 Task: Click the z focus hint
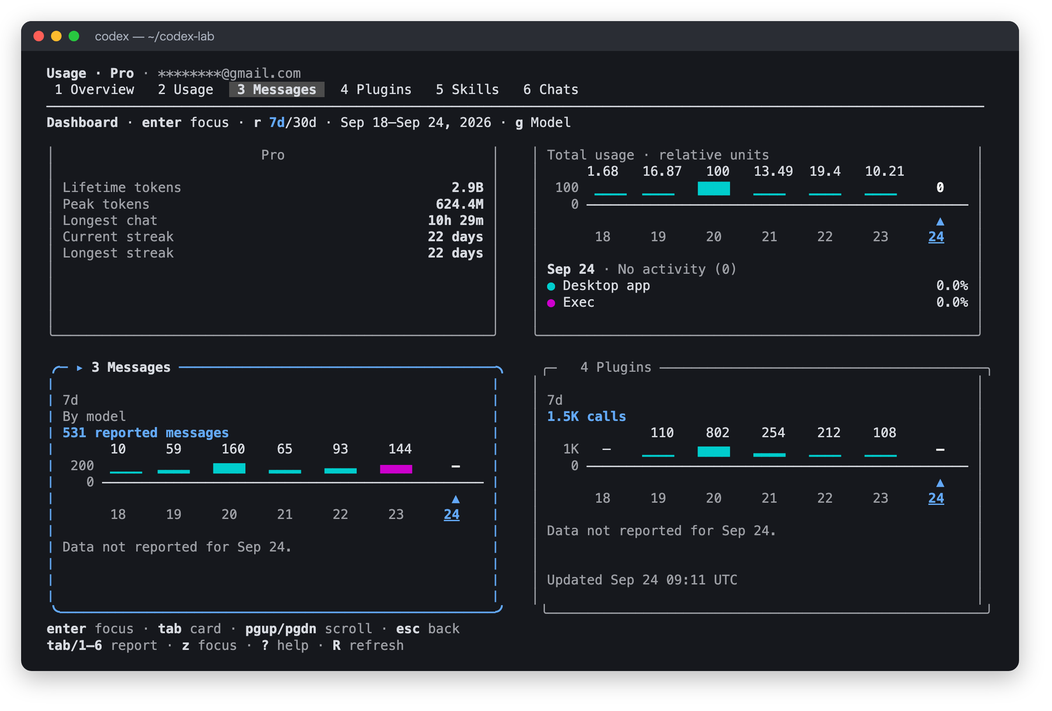click(209, 646)
